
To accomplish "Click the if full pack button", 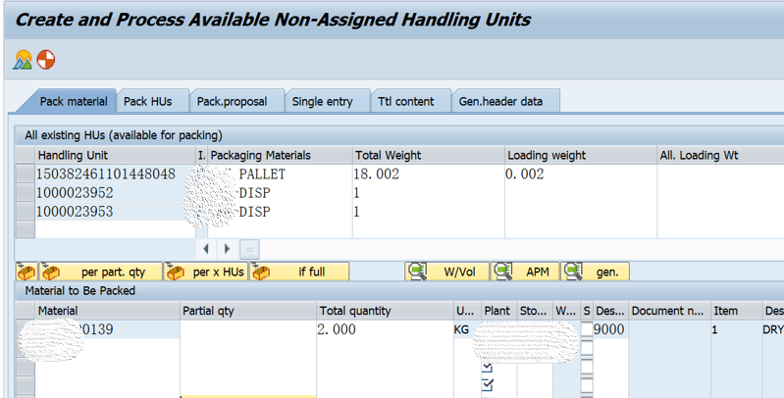I will point(299,272).
